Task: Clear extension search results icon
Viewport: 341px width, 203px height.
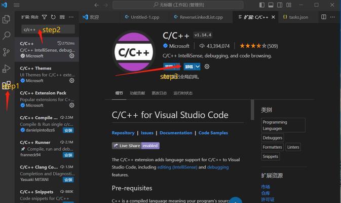Action: point(62,17)
